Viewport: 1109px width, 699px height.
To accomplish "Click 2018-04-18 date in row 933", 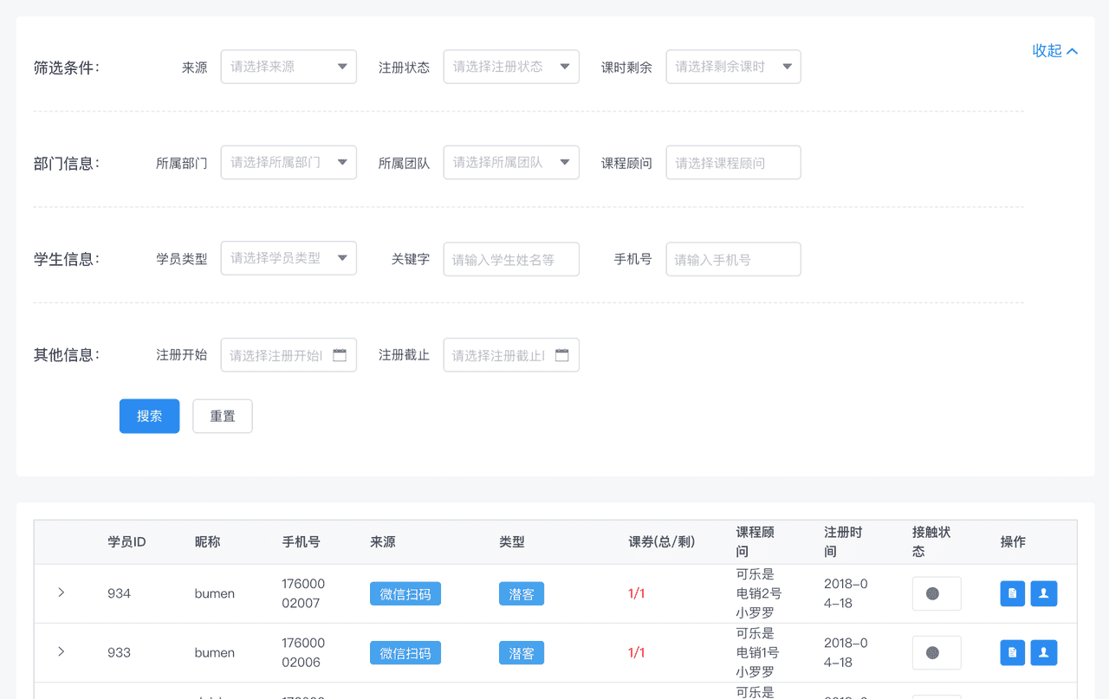I will (846, 652).
